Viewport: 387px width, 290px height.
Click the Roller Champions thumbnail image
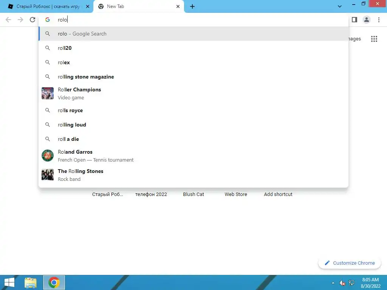coord(48,93)
